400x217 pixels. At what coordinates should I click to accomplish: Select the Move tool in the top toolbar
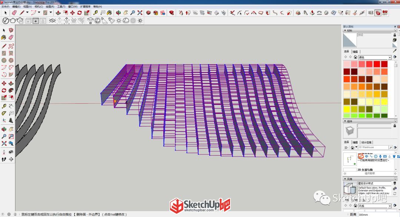(73, 13)
